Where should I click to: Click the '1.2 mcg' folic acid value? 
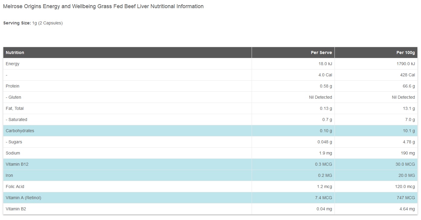(325, 187)
